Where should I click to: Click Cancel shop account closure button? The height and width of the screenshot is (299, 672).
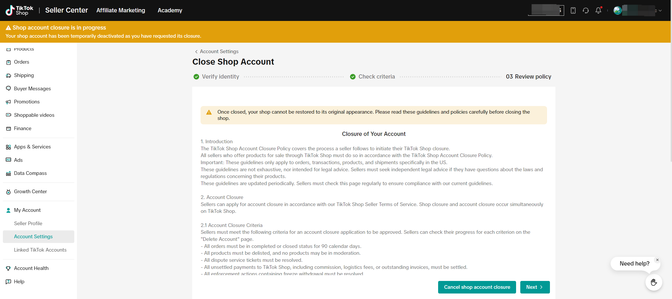point(477,287)
